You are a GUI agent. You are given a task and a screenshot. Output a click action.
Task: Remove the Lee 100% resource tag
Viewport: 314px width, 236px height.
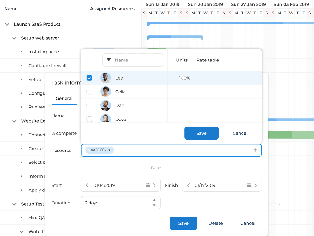[109, 150]
